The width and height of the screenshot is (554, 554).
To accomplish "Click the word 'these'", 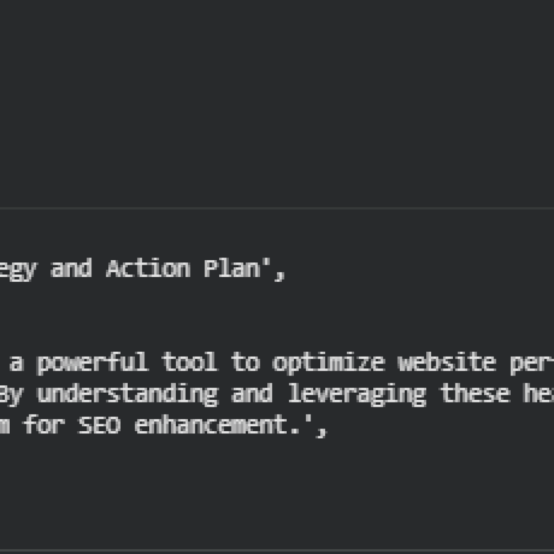I will pyautogui.click(x=475, y=394).
